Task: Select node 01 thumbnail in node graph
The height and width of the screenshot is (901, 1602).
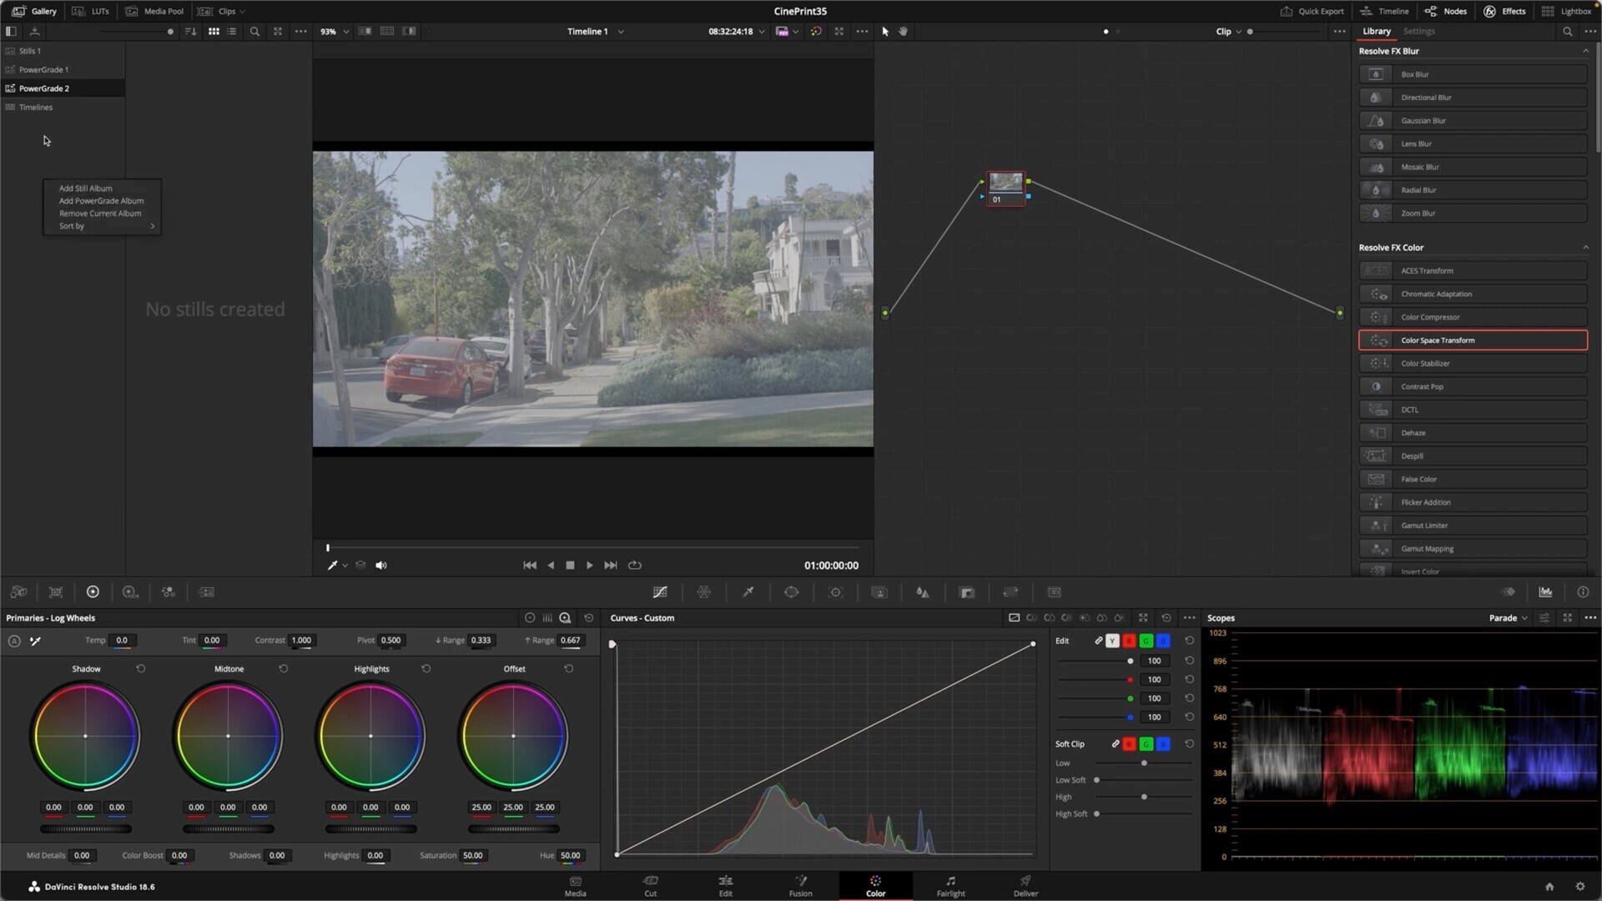Action: click(x=1005, y=183)
